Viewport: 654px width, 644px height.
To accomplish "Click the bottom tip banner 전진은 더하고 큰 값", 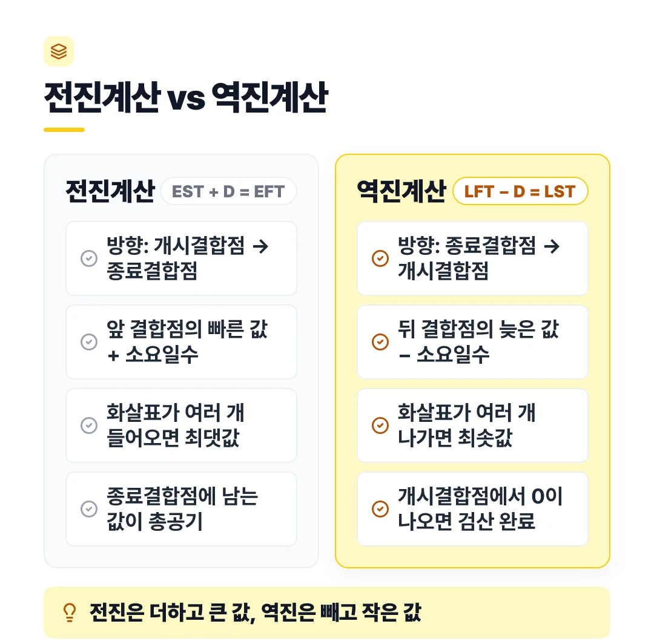I will [327, 613].
